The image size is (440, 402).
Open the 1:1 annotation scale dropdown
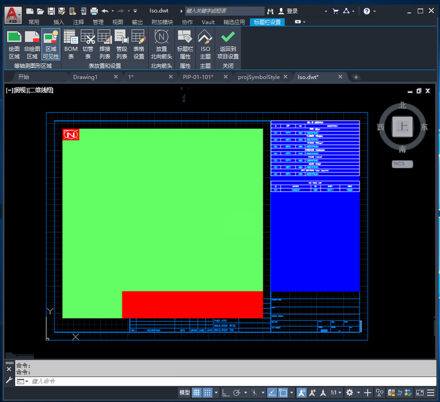tap(336, 393)
